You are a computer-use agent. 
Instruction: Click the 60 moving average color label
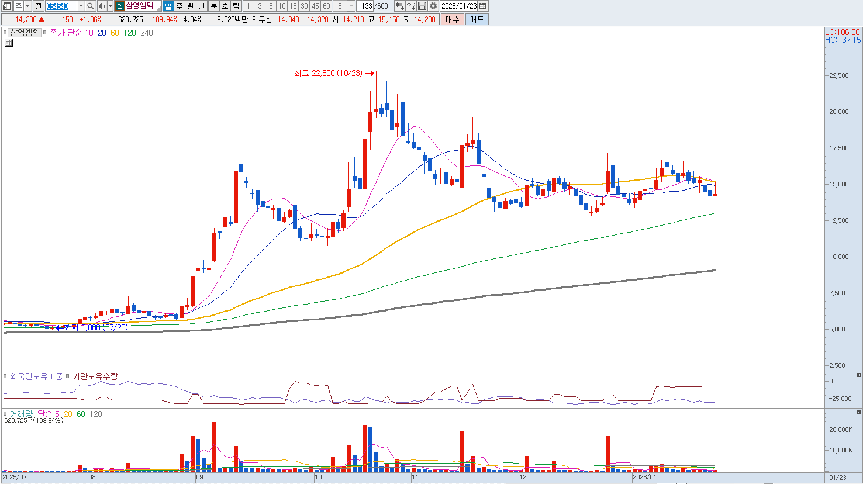tap(115, 33)
